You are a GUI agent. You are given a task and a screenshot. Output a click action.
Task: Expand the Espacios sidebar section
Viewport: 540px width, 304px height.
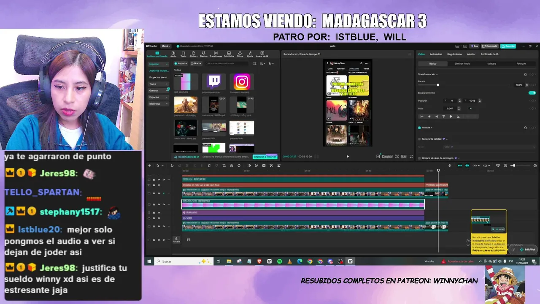click(x=158, y=97)
